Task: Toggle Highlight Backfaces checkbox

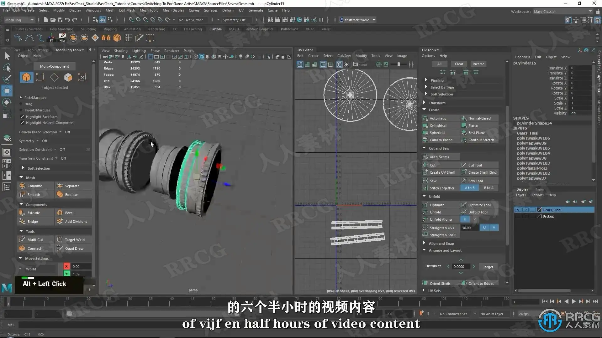Action: (22, 116)
